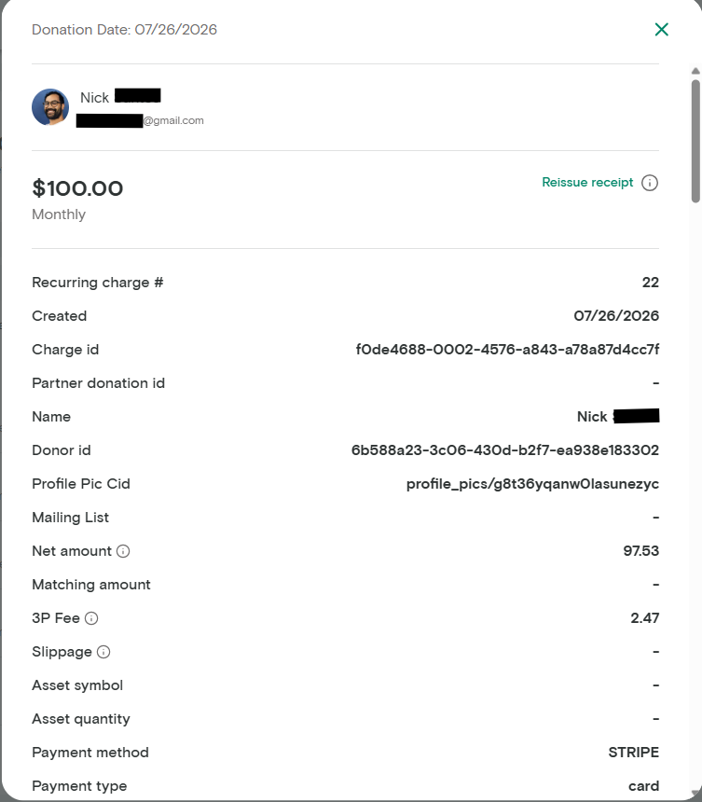Show Net amount info tooltip icon
This screenshot has height=802, width=702.
point(123,551)
